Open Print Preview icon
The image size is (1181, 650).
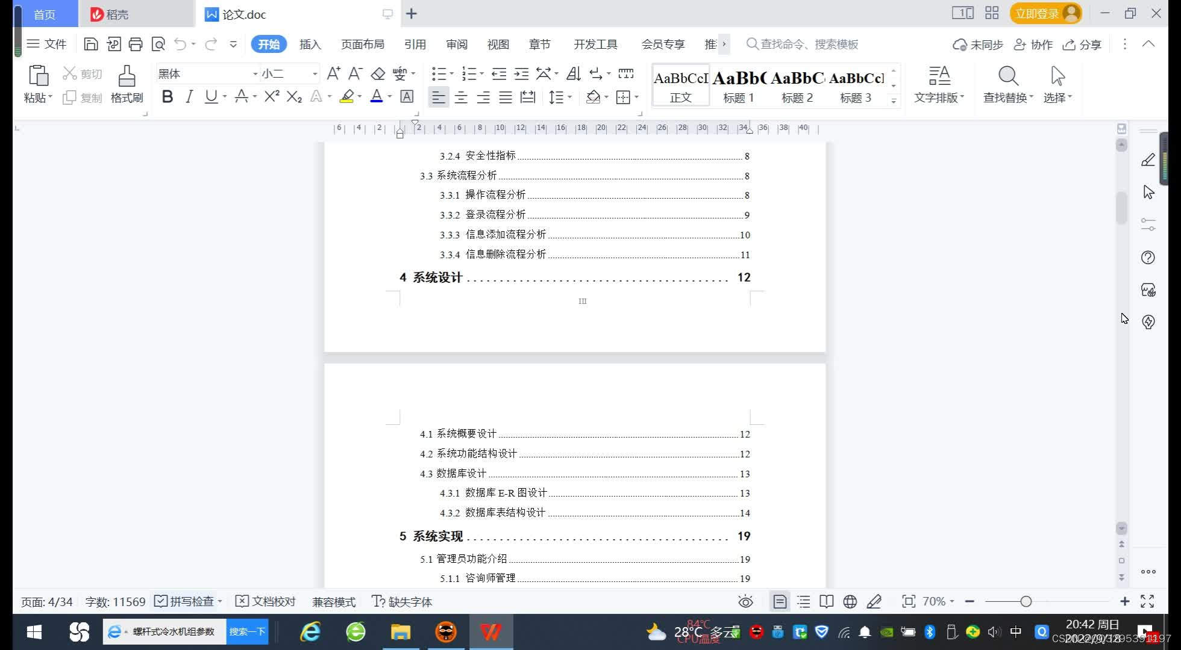[x=158, y=44]
